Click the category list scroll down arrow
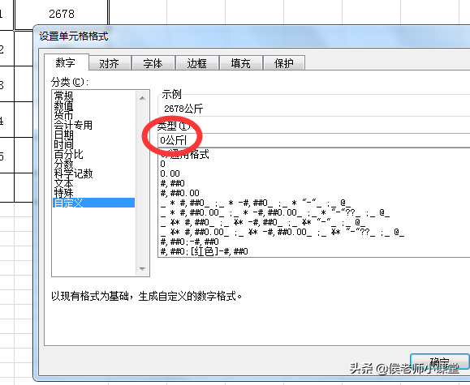 coord(142,268)
